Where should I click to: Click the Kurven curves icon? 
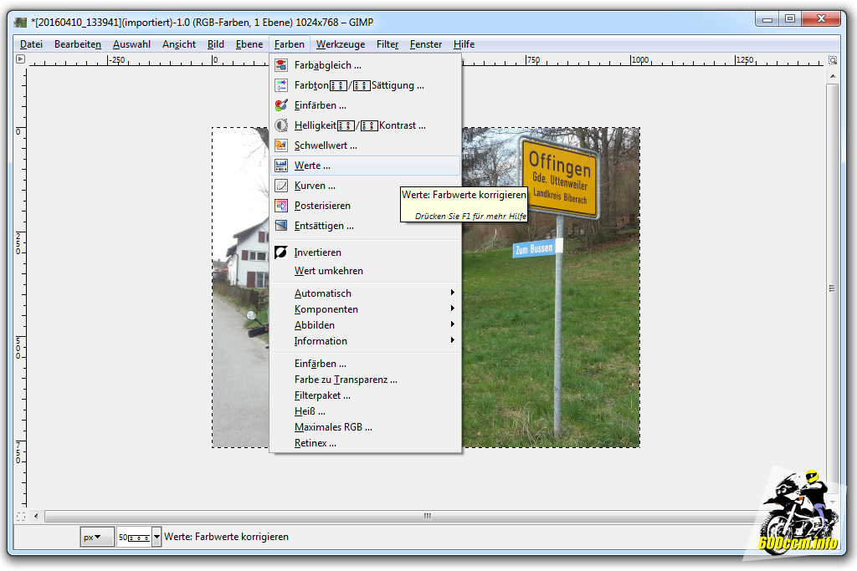pyautogui.click(x=281, y=186)
